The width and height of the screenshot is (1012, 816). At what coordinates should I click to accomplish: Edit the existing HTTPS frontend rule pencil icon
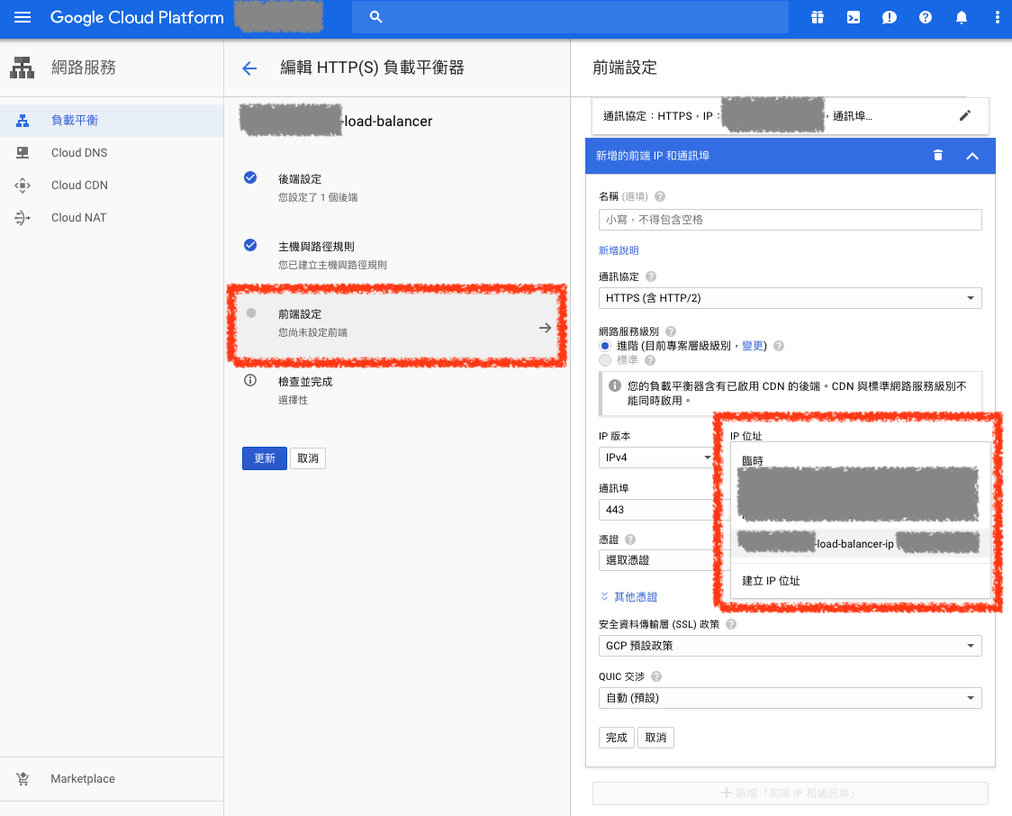pos(965,115)
